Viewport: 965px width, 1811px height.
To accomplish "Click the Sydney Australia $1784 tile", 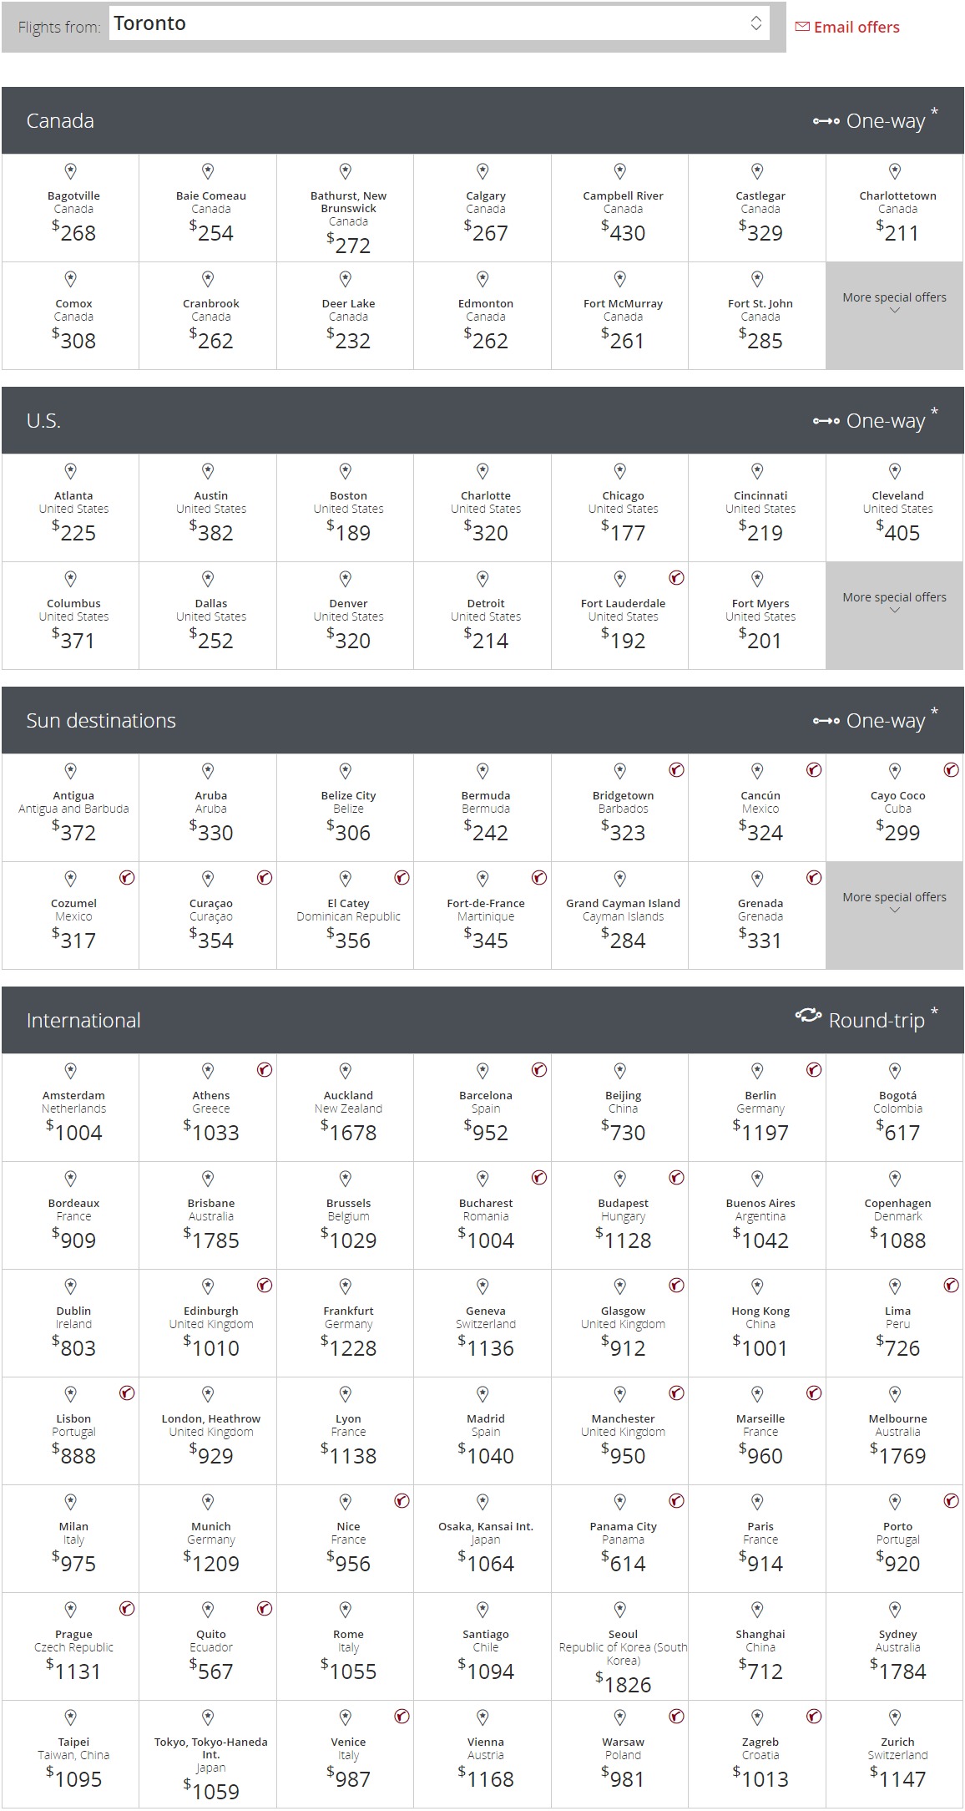I will (x=894, y=1646).
